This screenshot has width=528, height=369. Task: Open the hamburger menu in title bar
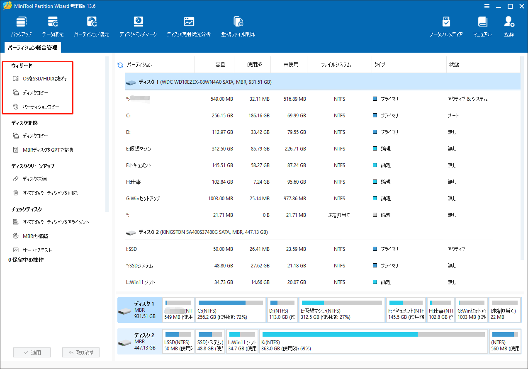(x=488, y=6)
